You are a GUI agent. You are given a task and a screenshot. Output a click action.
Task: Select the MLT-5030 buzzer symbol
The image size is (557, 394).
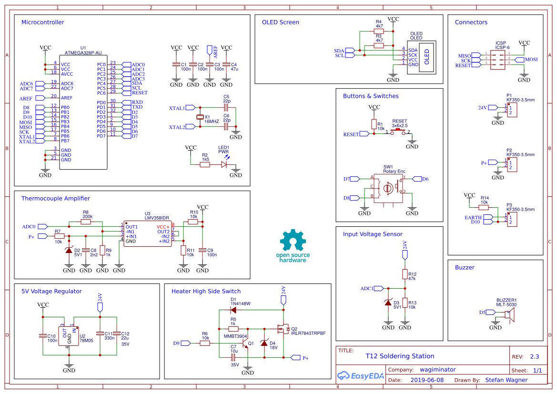click(x=509, y=315)
